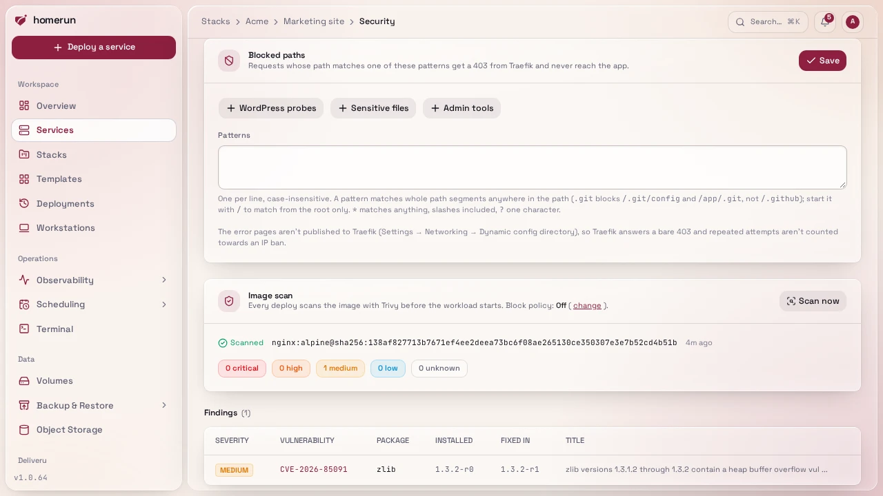Screen dimensions: 883x496
Task: Open the user avatar A menu
Action: click(853, 22)
